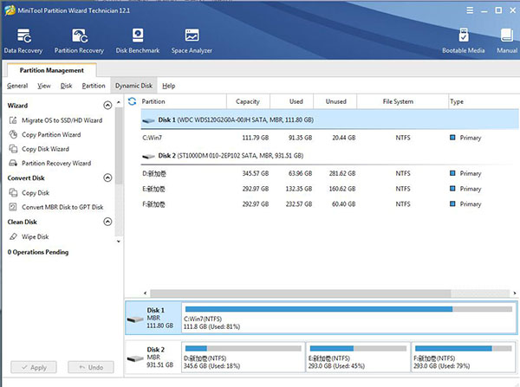Open the Manual
This screenshot has width=520, height=387.
click(507, 41)
